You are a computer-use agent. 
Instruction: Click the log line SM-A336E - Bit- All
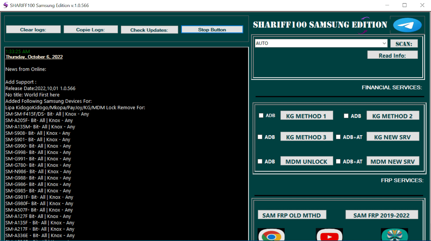tap(40, 235)
